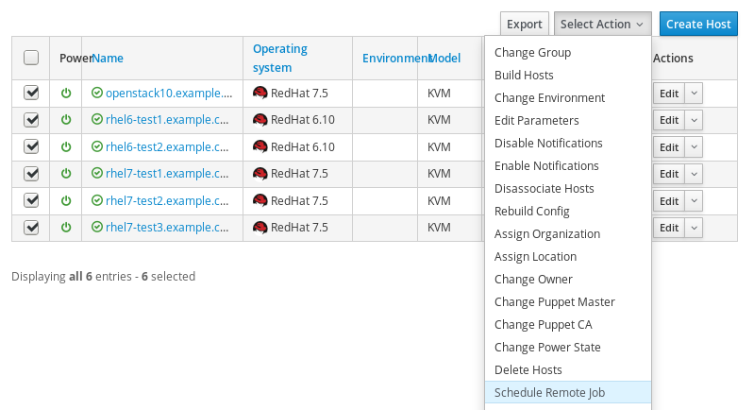
Task: Click status check icon for rhel7-test2 host
Action: click(96, 201)
